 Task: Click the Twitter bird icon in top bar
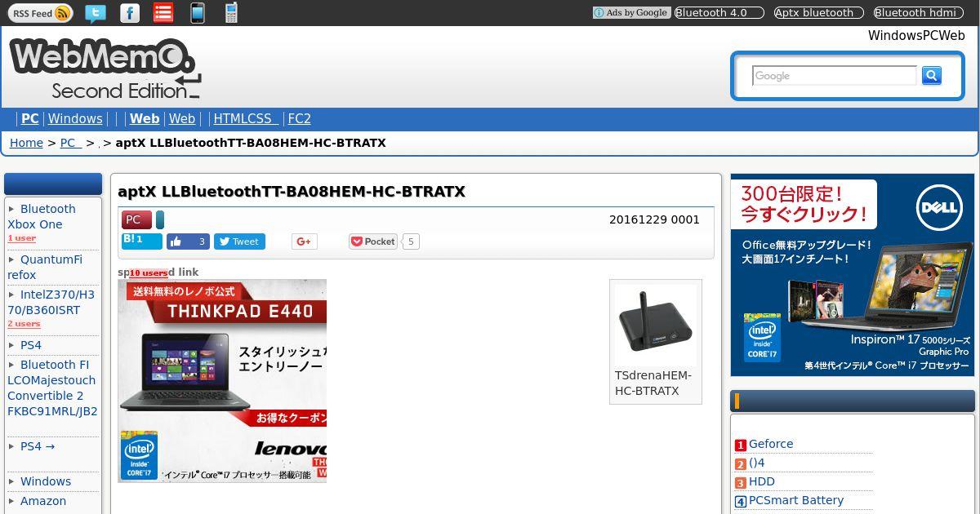(x=96, y=13)
